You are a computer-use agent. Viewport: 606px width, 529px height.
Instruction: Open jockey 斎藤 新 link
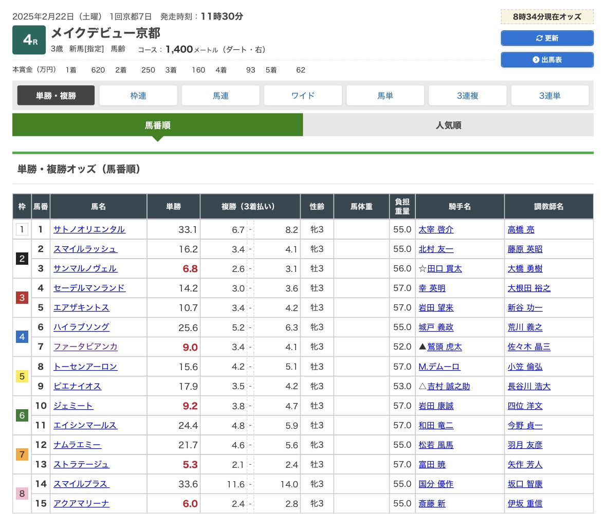(432, 504)
